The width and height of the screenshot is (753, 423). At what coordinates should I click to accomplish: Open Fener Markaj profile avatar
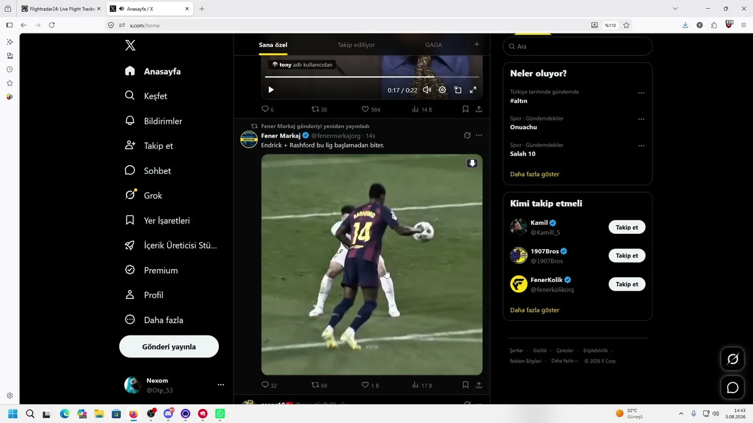[x=249, y=139]
